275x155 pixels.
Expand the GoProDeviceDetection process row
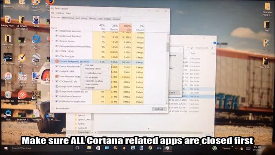click(52, 96)
